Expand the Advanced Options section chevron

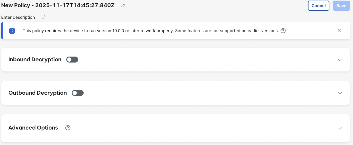pyautogui.click(x=340, y=128)
